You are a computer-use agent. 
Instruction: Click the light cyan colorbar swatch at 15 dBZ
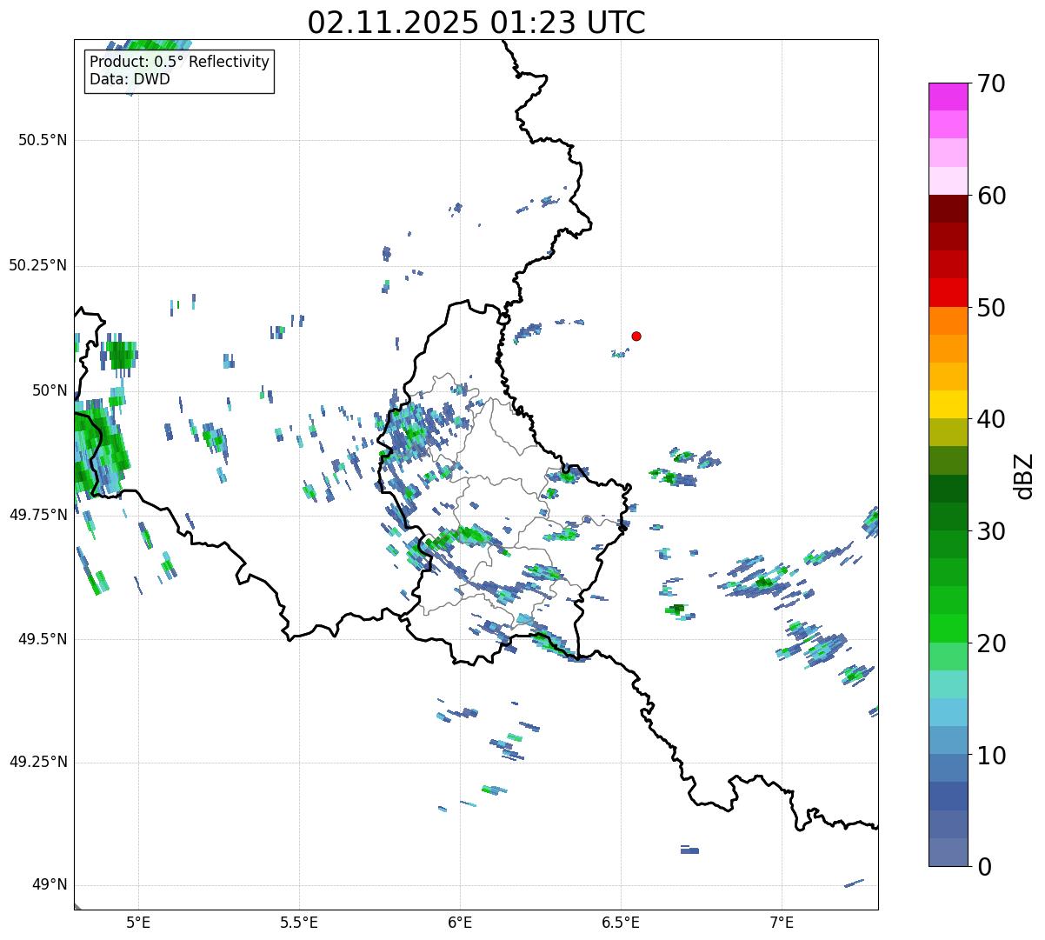(x=948, y=684)
